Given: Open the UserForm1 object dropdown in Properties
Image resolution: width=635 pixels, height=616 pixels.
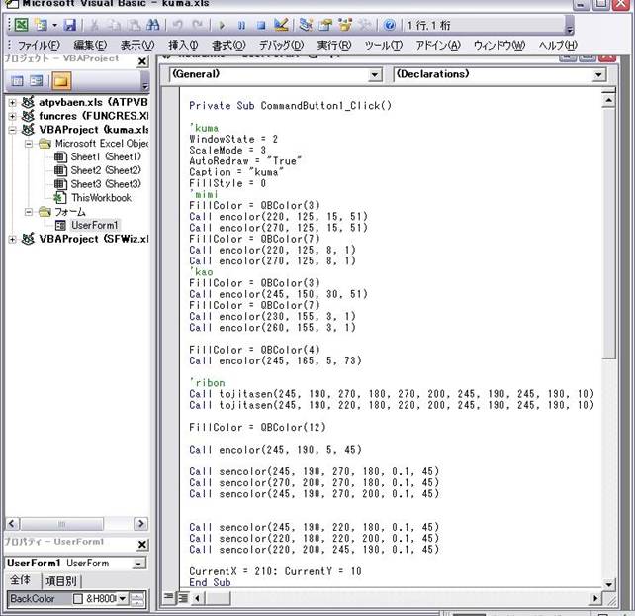Looking at the screenshot, I should click(138, 564).
